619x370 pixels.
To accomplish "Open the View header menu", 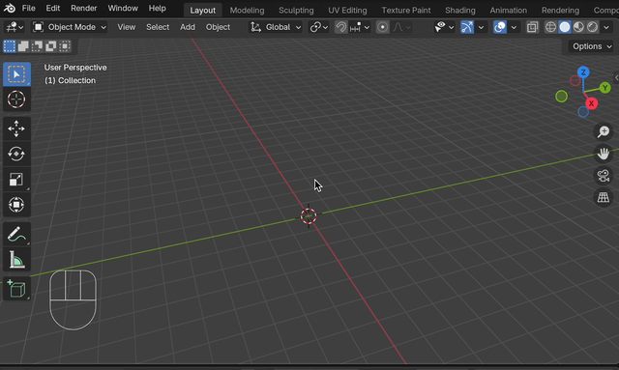I will (127, 27).
